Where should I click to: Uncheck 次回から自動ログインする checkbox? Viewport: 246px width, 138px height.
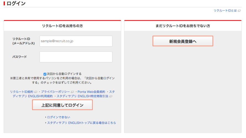(45, 74)
